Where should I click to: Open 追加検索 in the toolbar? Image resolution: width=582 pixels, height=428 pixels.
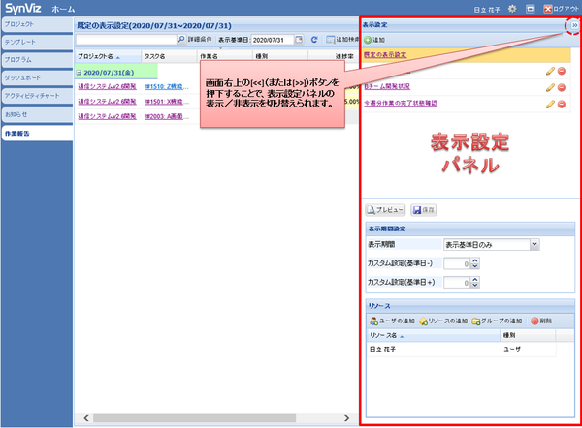(x=342, y=40)
